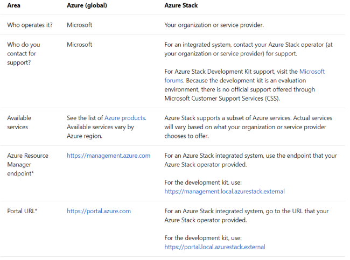
Task: Click the 'Microsoft Customer Support Services (CSS).' line
Action: [222, 98]
